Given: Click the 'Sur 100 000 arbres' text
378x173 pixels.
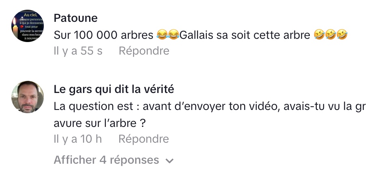Looking at the screenshot, I should pyautogui.click(x=103, y=35).
